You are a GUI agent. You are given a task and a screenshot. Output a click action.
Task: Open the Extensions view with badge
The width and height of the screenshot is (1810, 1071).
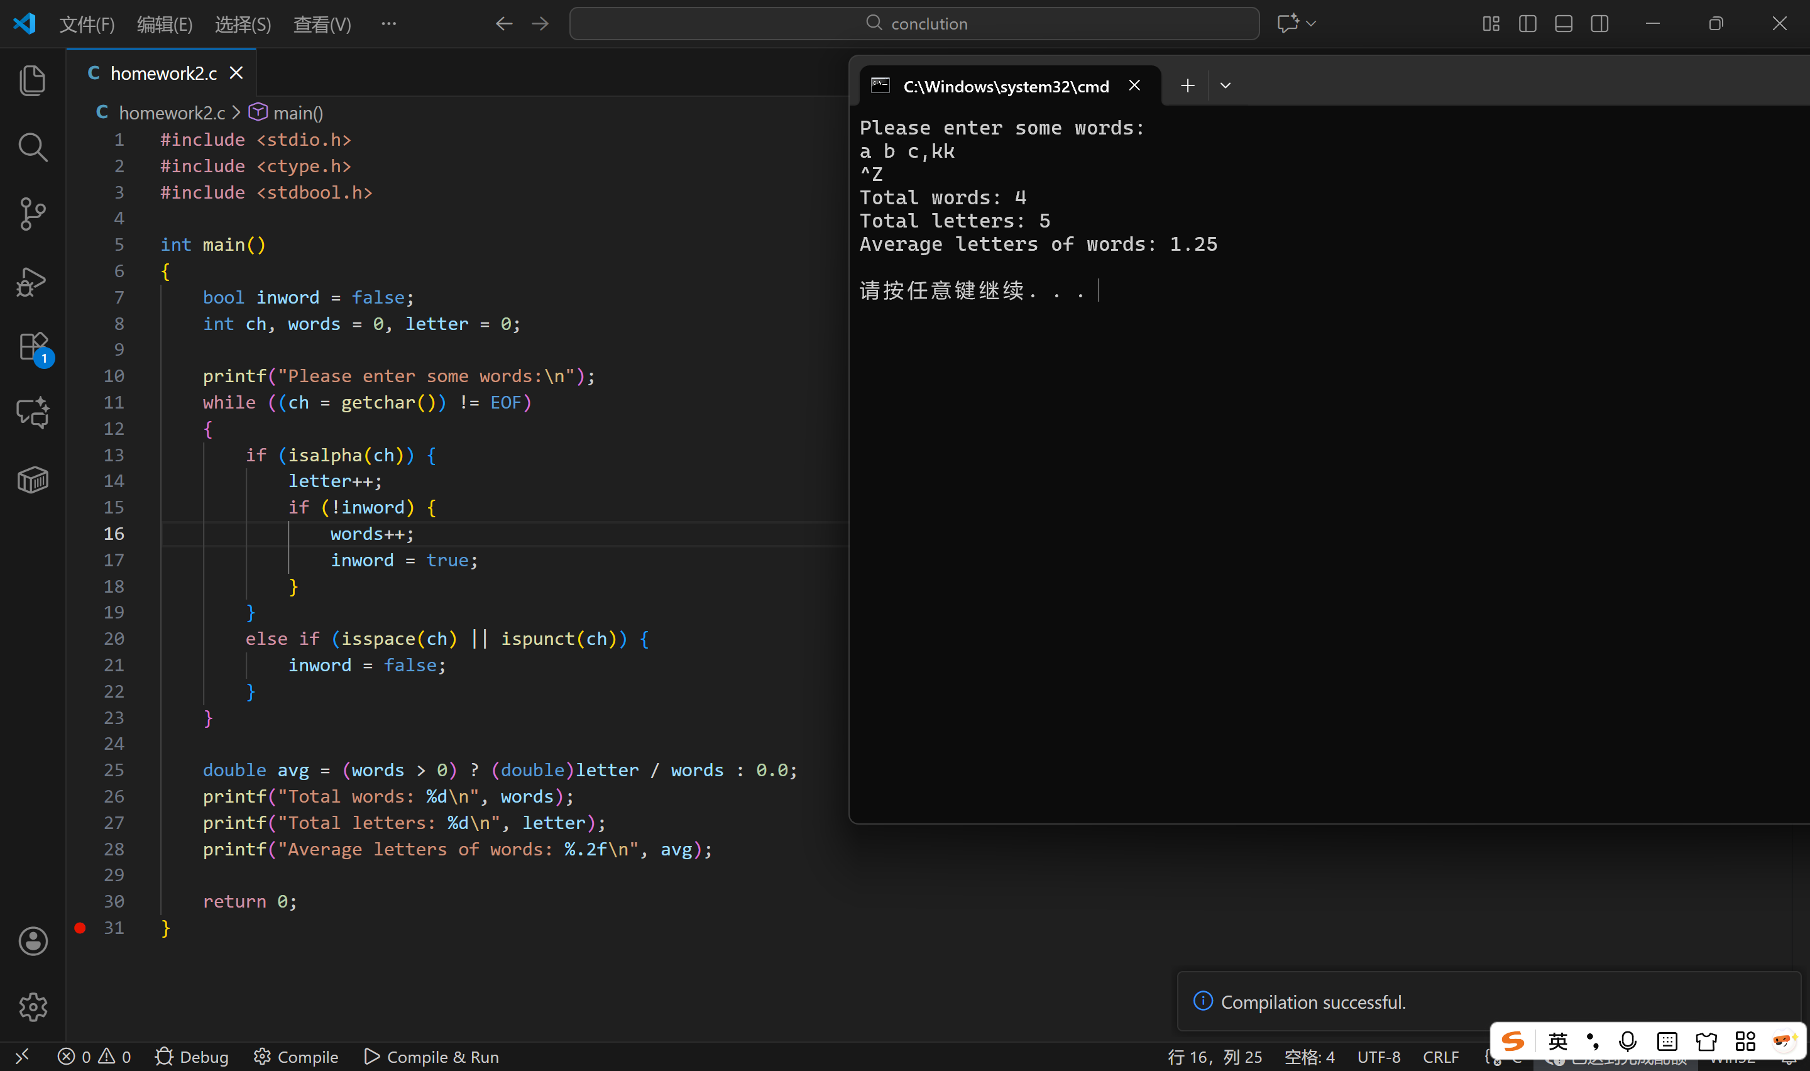pyautogui.click(x=33, y=347)
